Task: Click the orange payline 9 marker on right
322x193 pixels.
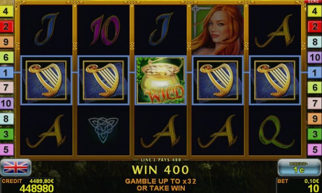Action: 314,119
